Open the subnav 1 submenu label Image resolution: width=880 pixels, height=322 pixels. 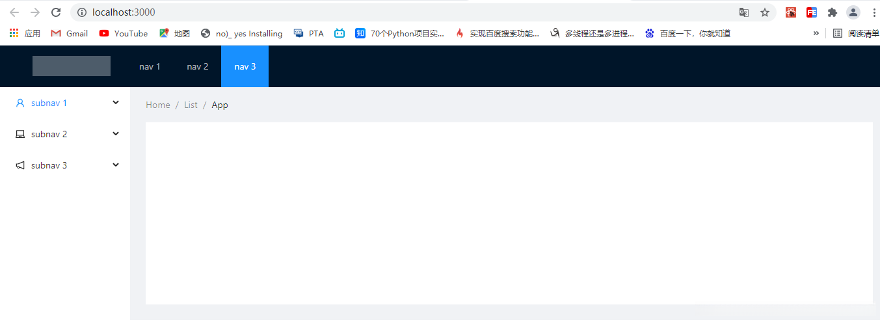click(x=49, y=103)
